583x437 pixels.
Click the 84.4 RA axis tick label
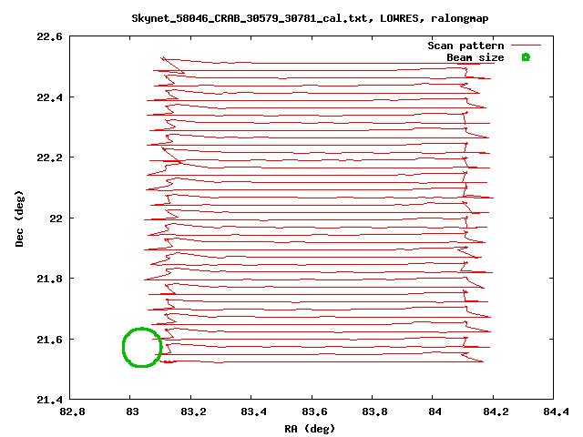click(x=556, y=412)
